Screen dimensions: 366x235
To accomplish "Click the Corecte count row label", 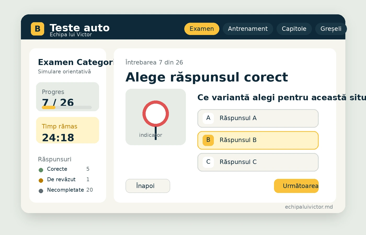I will tap(57, 169).
